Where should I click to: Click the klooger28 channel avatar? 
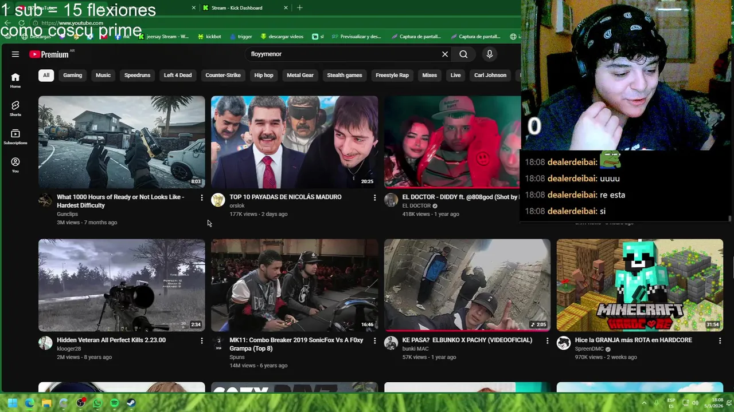45,343
